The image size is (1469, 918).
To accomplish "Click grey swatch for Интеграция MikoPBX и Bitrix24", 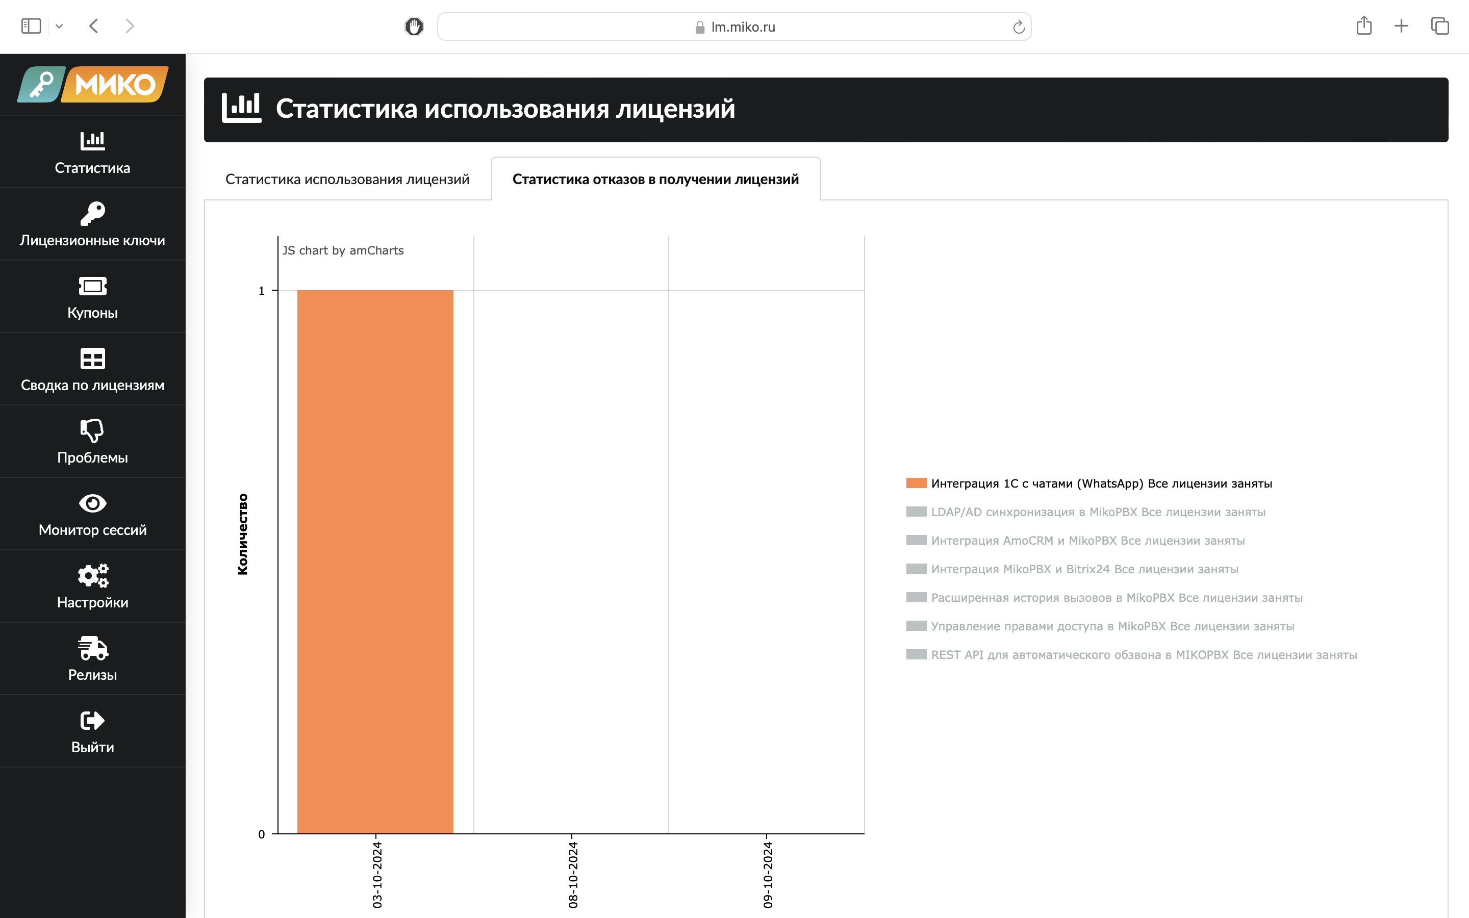I will click(x=916, y=569).
